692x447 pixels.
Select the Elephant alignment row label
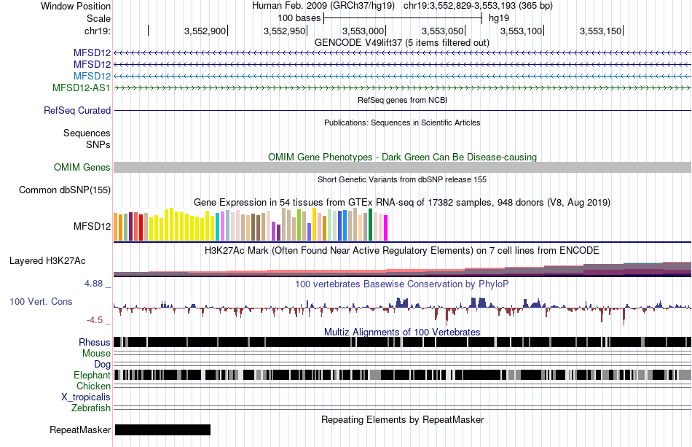[92, 375]
